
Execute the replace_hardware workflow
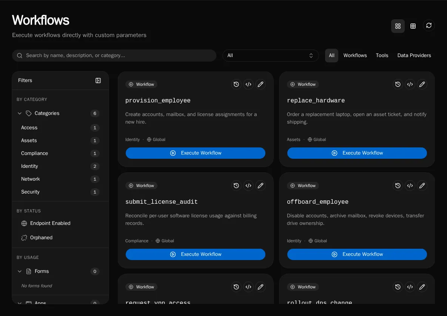pyautogui.click(x=357, y=153)
